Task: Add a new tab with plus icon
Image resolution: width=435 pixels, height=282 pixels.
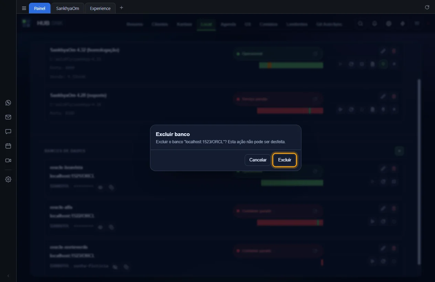Action: pyautogui.click(x=121, y=8)
